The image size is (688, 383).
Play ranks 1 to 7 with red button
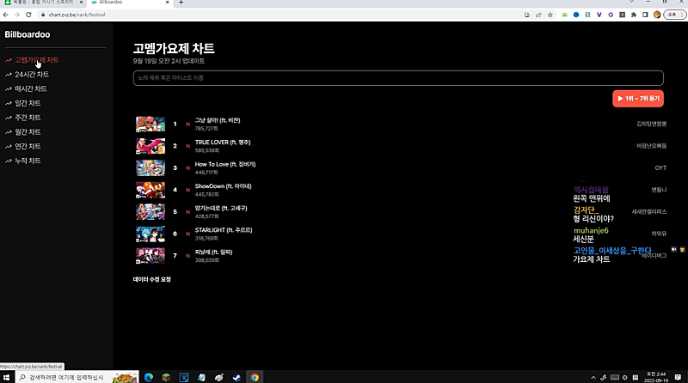click(x=638, y=99)
